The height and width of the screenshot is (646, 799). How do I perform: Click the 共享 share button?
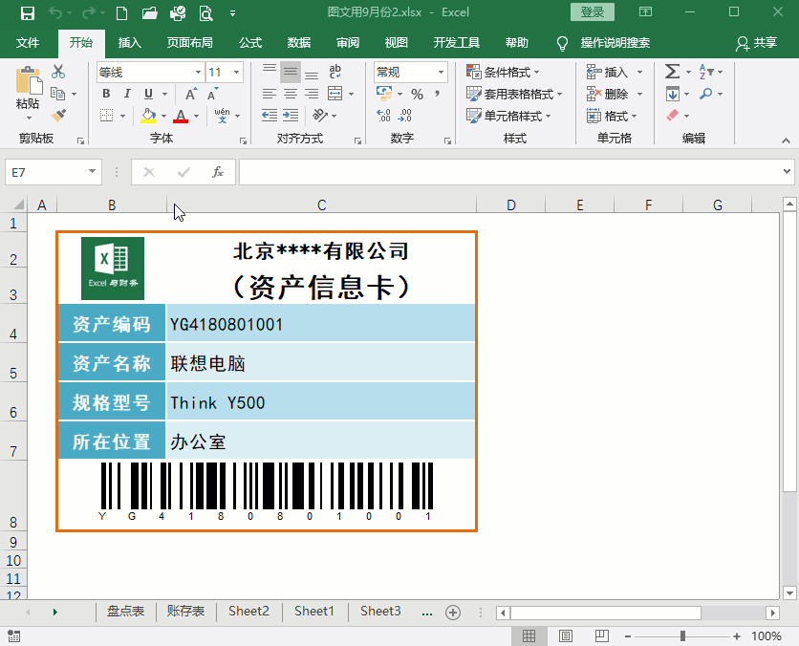[x=756, y=43]
